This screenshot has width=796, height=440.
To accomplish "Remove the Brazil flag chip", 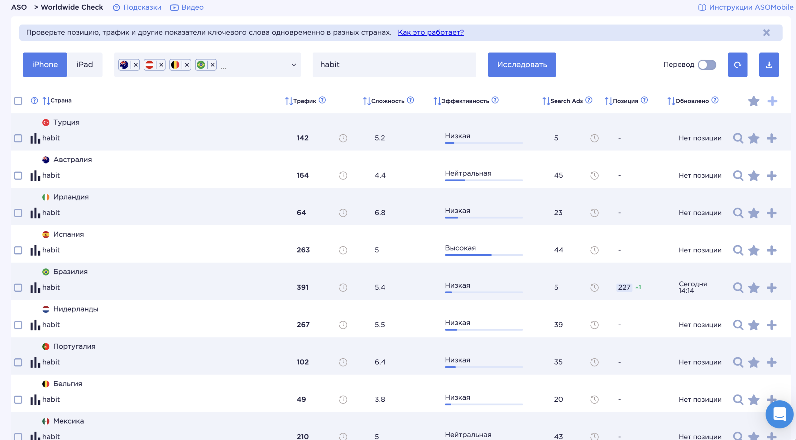I will [x=212, y=65].
